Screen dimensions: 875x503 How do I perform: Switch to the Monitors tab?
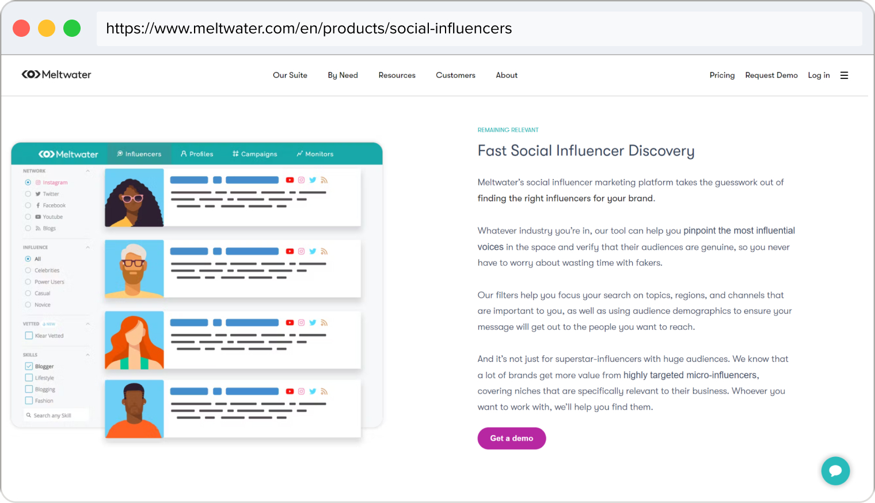315,154
